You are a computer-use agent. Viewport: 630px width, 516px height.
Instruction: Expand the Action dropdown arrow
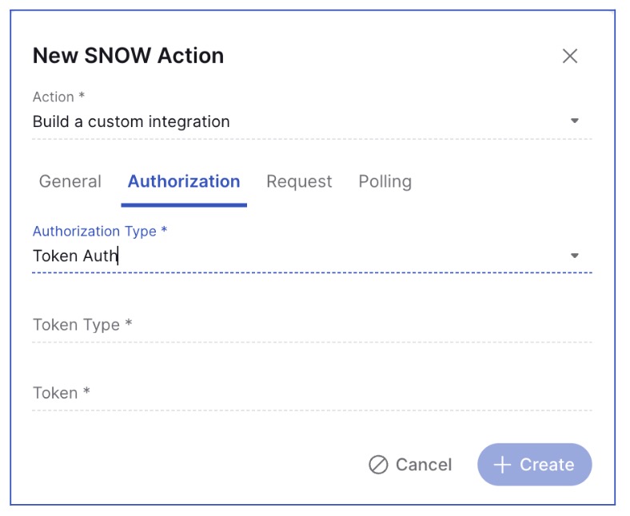(x=575, y=121)
